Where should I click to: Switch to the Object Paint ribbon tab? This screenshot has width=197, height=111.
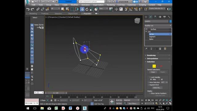[73, 14]
